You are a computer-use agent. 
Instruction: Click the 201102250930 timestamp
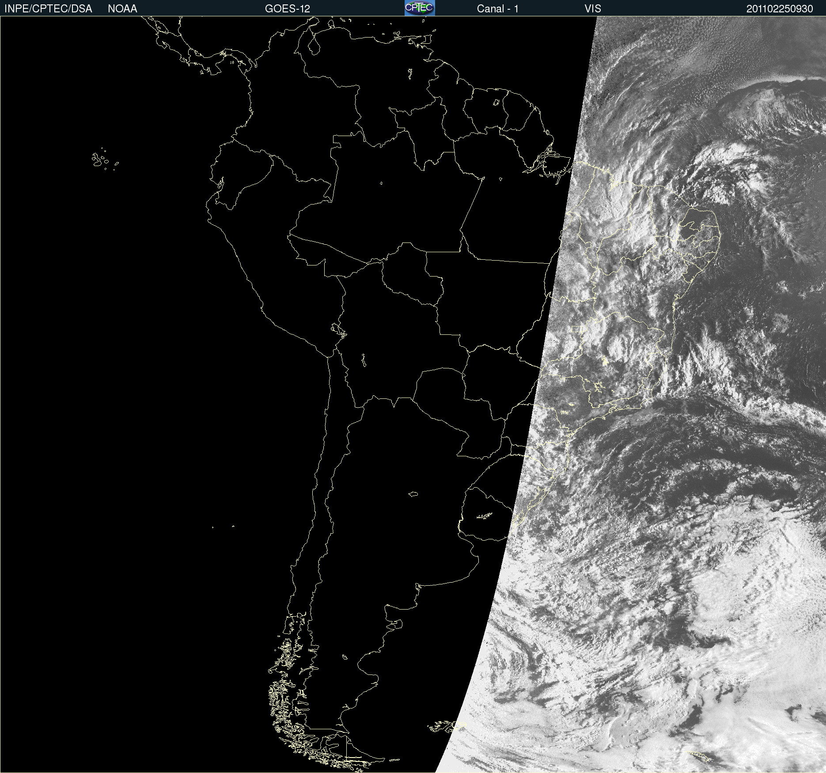[780, 9]
